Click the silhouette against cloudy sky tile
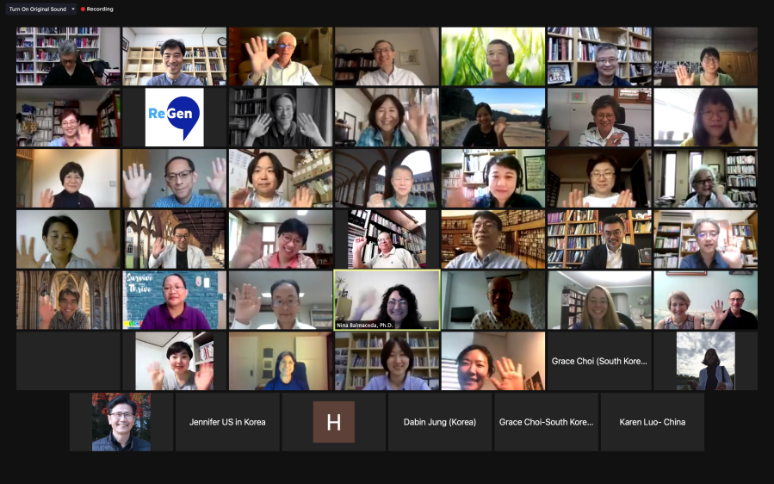774x484 pixels. coord(705,361)
